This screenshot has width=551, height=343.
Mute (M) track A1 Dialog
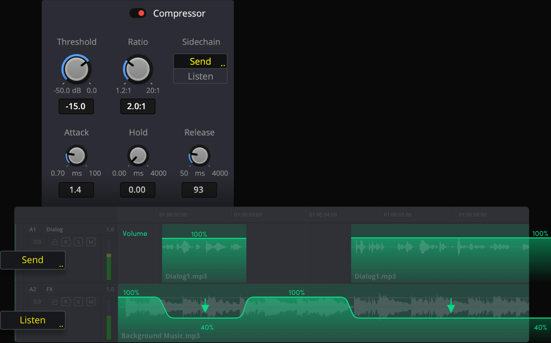[x=91, y=242]
